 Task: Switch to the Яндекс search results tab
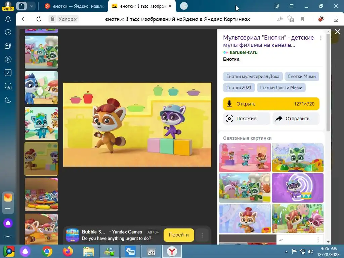[x=75, y=6]
